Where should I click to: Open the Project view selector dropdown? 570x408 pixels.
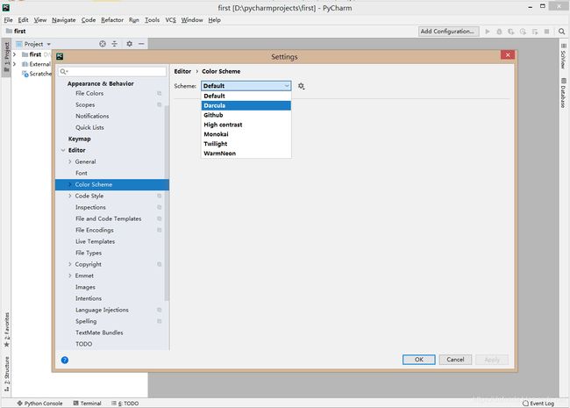33,44
